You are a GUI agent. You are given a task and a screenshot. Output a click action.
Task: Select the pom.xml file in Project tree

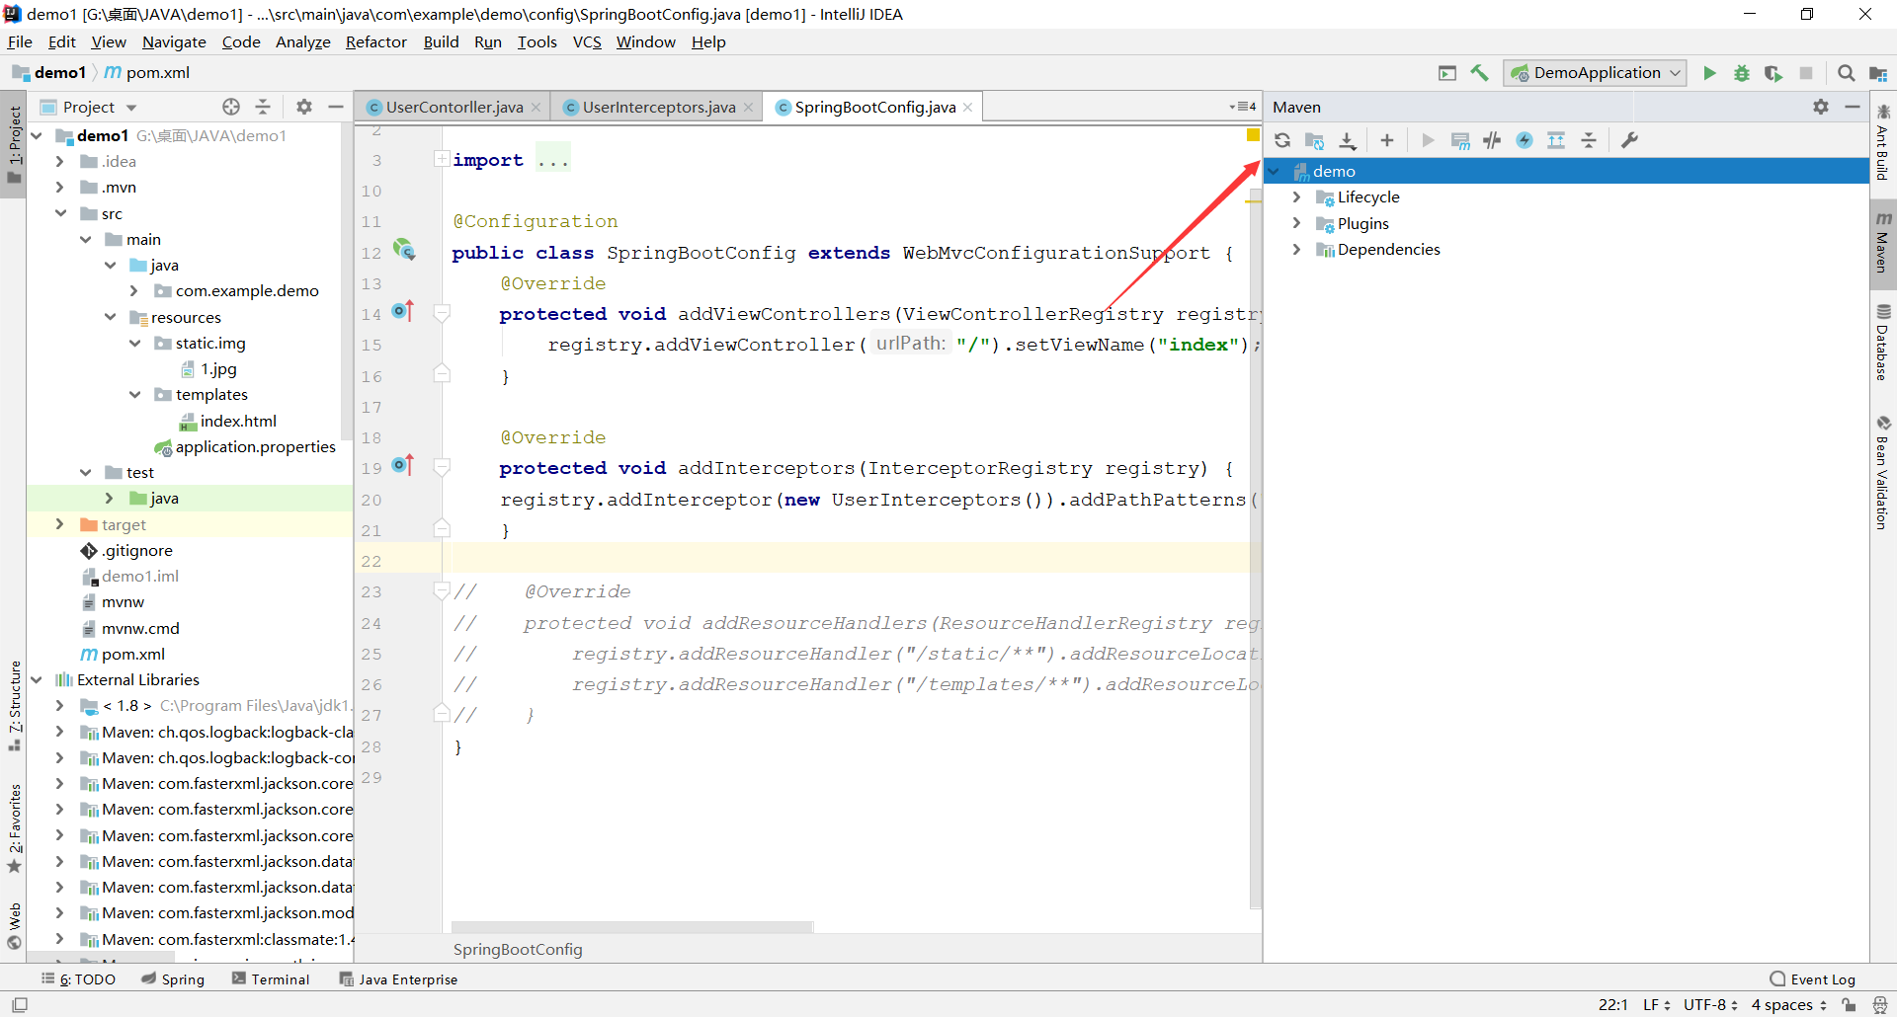[132, 654]
